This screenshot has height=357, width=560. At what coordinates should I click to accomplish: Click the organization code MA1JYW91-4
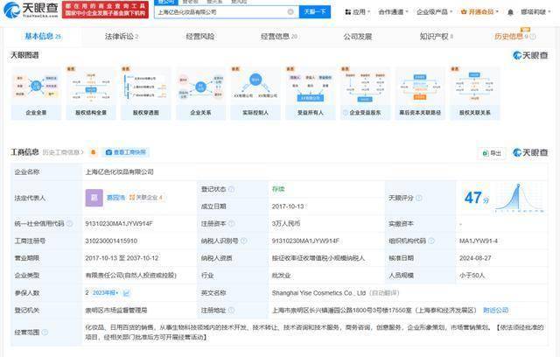click(479, 241)
